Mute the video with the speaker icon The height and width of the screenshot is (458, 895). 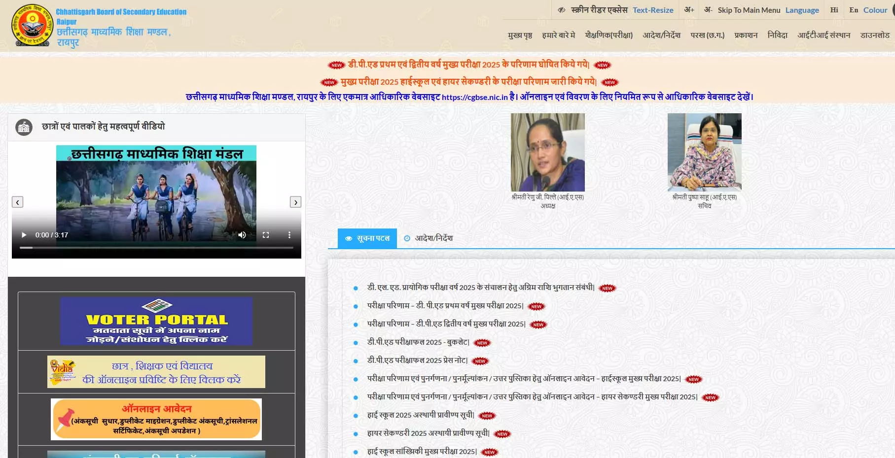(242, 235)
